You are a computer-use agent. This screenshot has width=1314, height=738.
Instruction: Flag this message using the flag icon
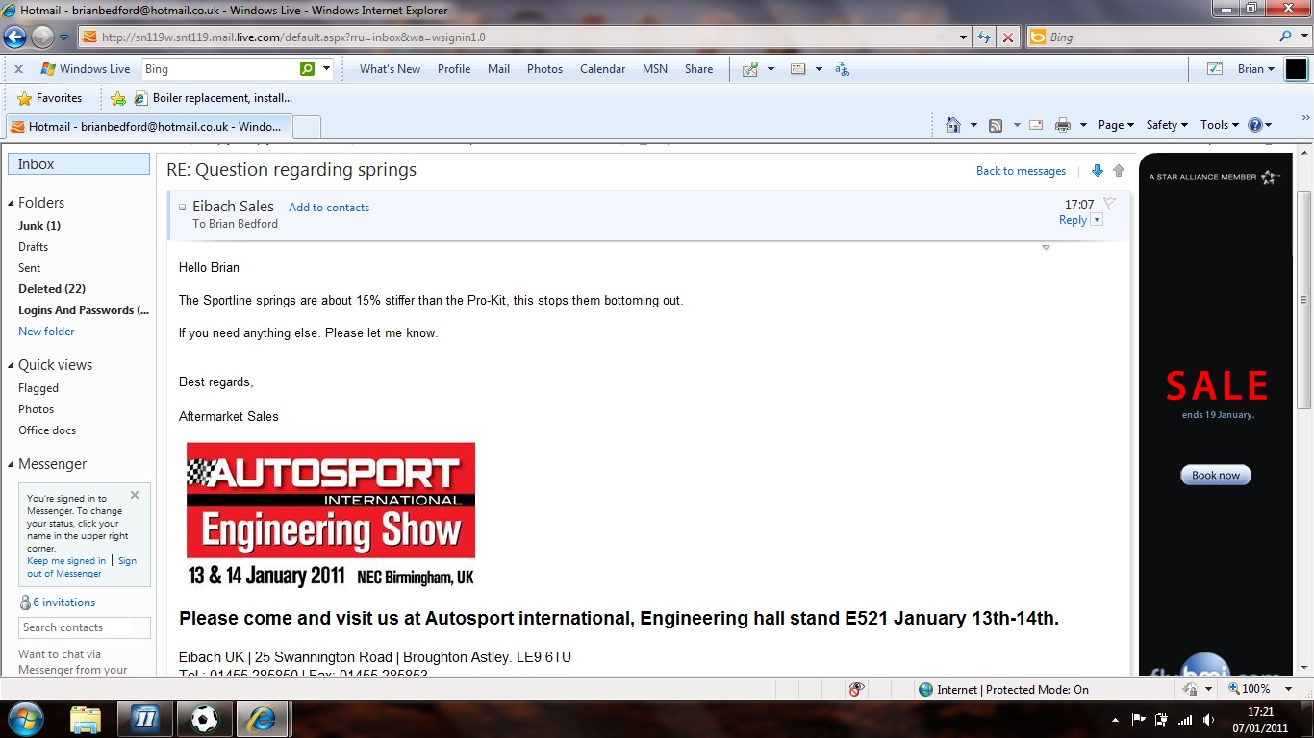(x=1109, y=204)
